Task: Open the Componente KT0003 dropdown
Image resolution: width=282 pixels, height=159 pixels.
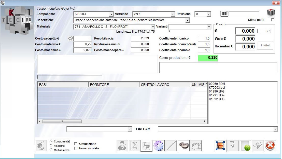Action: 111,14
